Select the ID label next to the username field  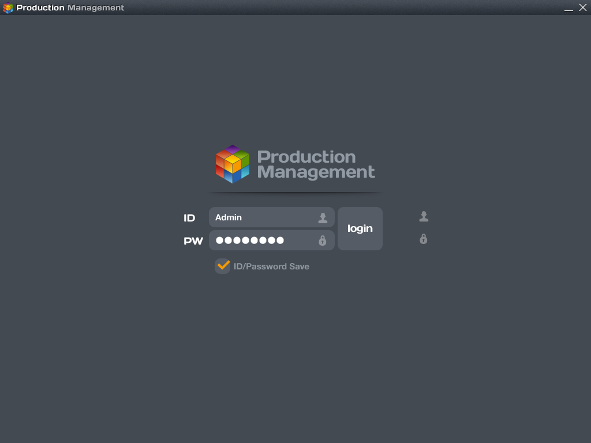coord(189,218)
